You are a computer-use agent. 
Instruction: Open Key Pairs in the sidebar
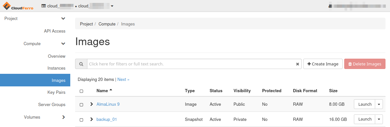point(56,92)
